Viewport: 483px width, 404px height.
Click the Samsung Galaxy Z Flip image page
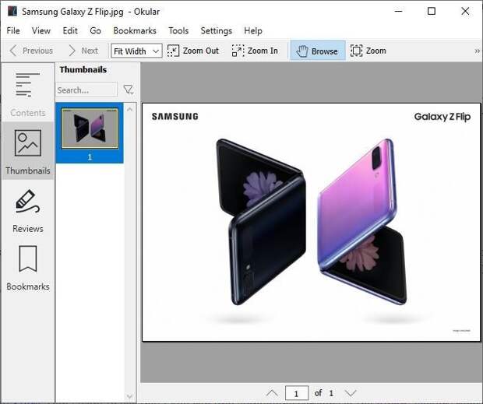[x=311, y=222]
